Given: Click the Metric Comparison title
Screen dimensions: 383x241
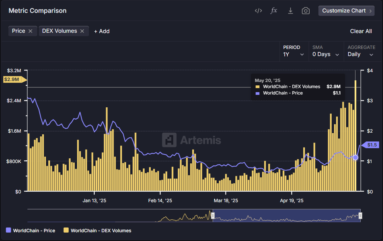Looking at the screenshot, I should click(38, 11).
